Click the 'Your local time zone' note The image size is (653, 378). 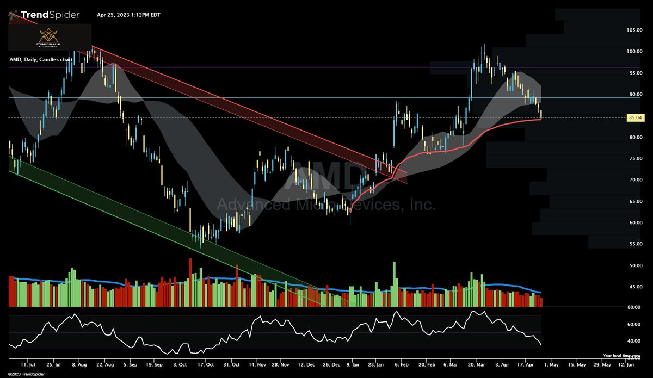tap(623, 356)
